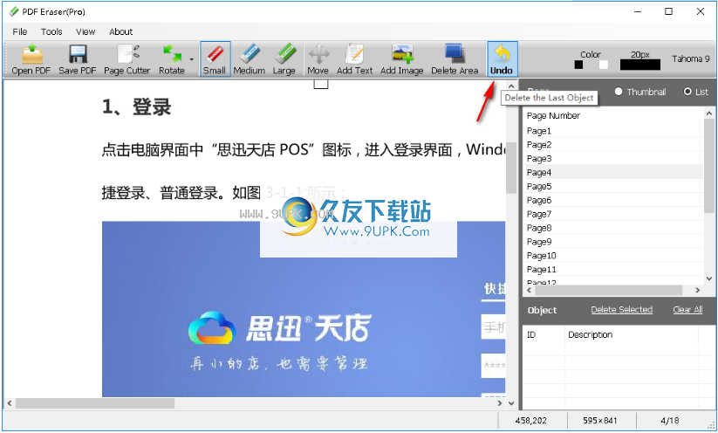Select the Large eraser tool
Image resolution: width=718 pixels, height=433 pixels.
coord(284,59)
